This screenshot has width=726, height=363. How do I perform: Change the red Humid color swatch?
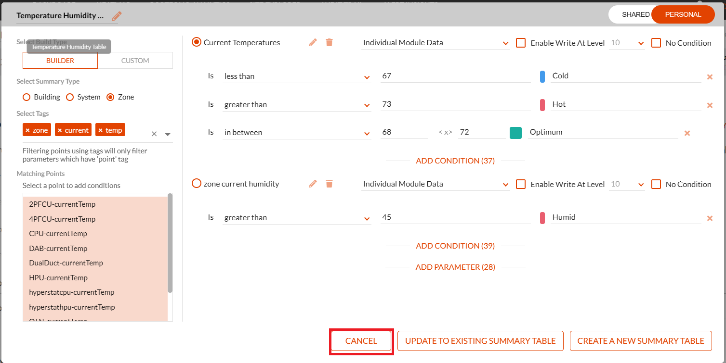(x=542, y=218)
